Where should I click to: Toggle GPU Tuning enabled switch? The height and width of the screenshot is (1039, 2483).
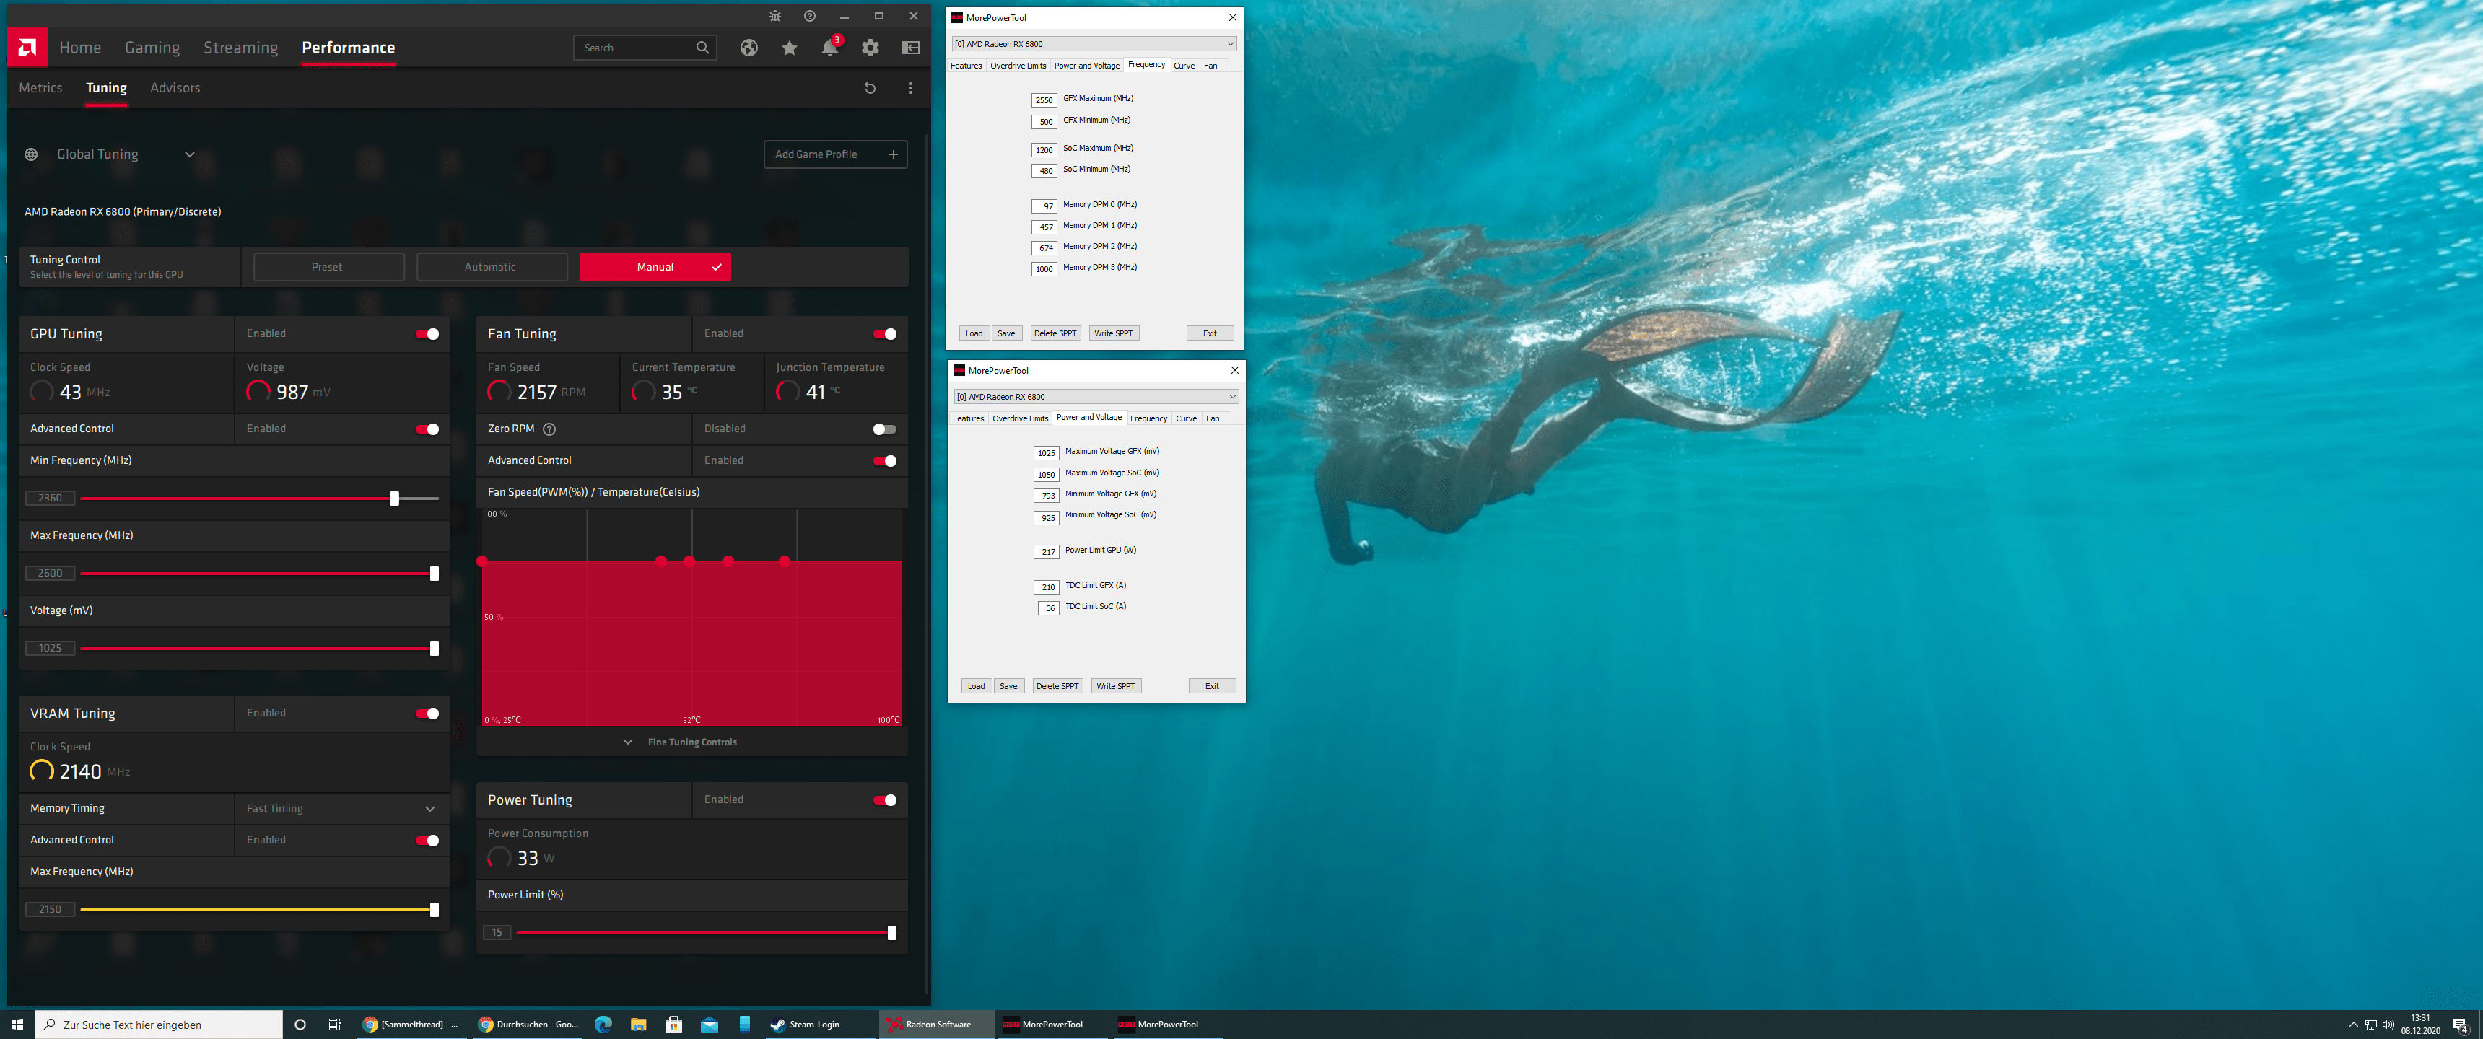pyautogui.click(x=427, y=333)
